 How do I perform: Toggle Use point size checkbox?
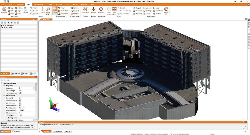coord(20,103)
